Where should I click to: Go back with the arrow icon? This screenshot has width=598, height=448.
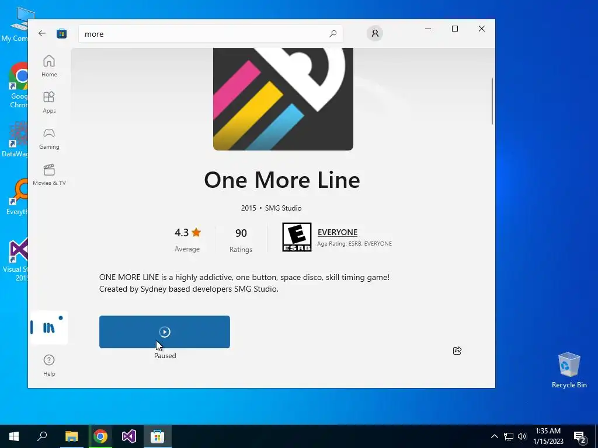point(42,33)
